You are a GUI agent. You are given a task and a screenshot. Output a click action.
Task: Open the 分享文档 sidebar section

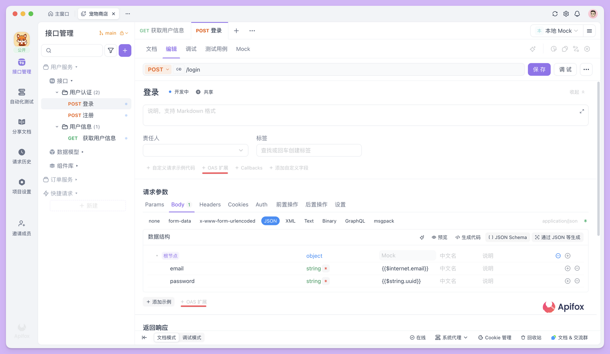pyautogui.click(x=21, y=126)
